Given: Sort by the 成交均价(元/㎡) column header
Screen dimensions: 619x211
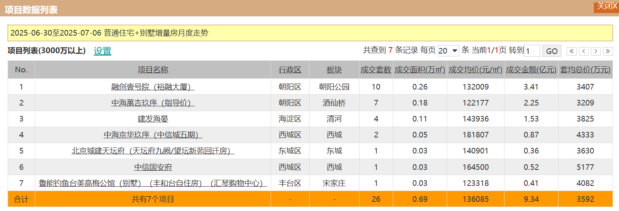Looking at the screenshot, I should click(x=476, y=70).
